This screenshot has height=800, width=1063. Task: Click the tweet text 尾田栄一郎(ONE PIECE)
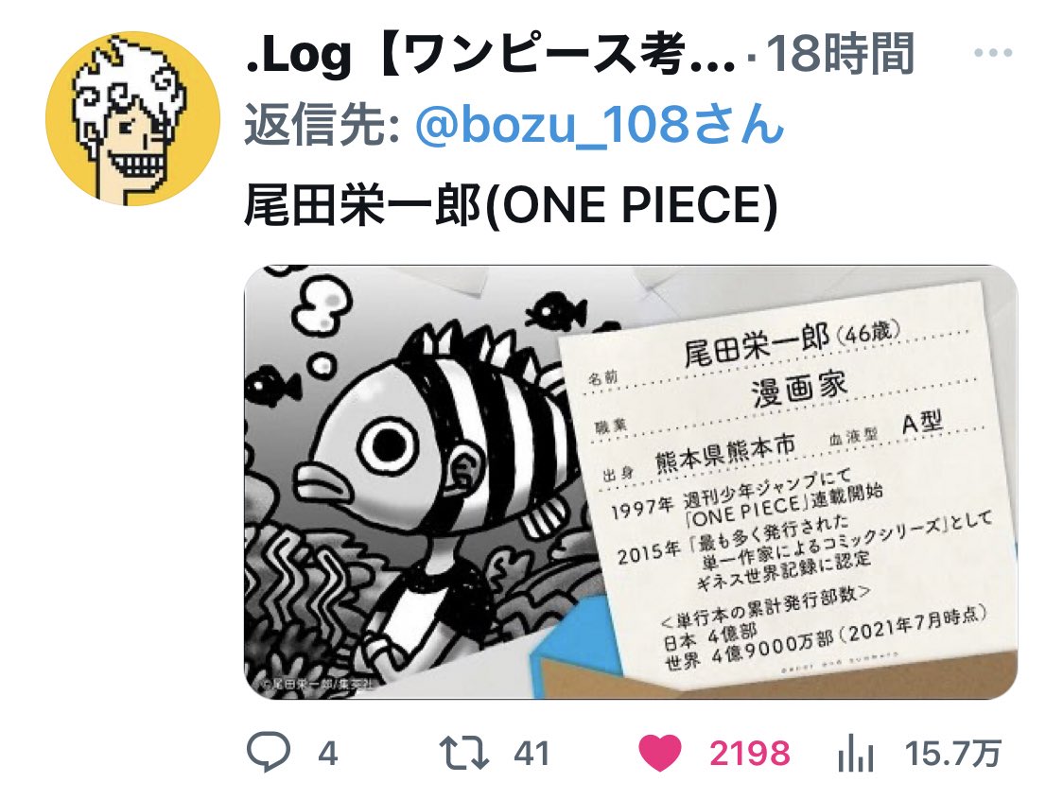tap(511, 205)
